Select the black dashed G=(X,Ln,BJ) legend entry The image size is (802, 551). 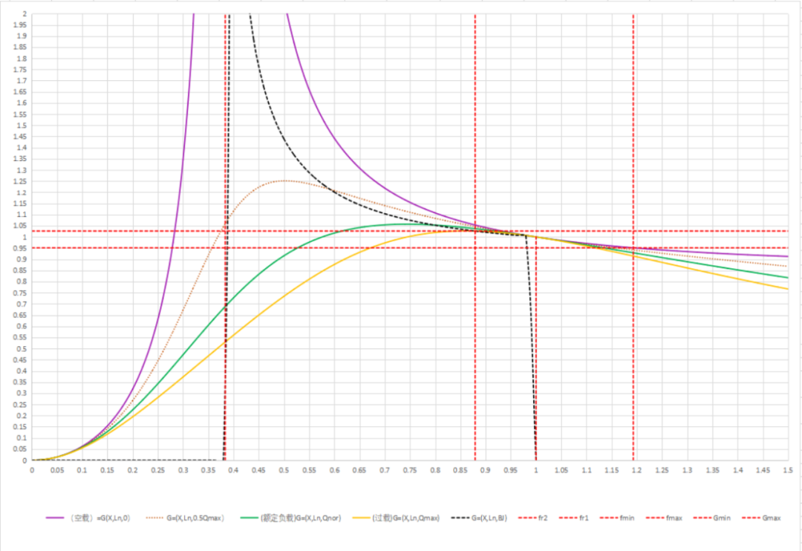point(479,518)
